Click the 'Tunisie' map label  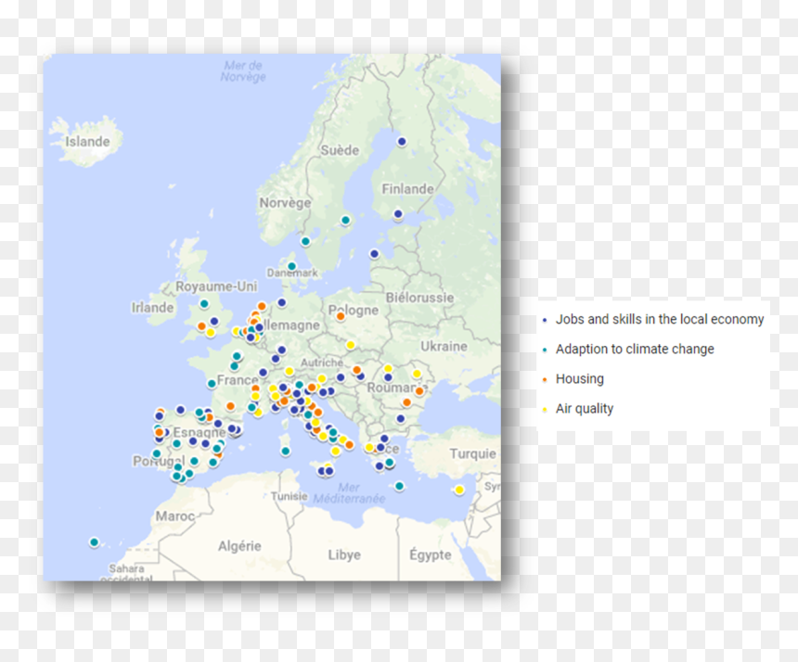click(290, 496)
